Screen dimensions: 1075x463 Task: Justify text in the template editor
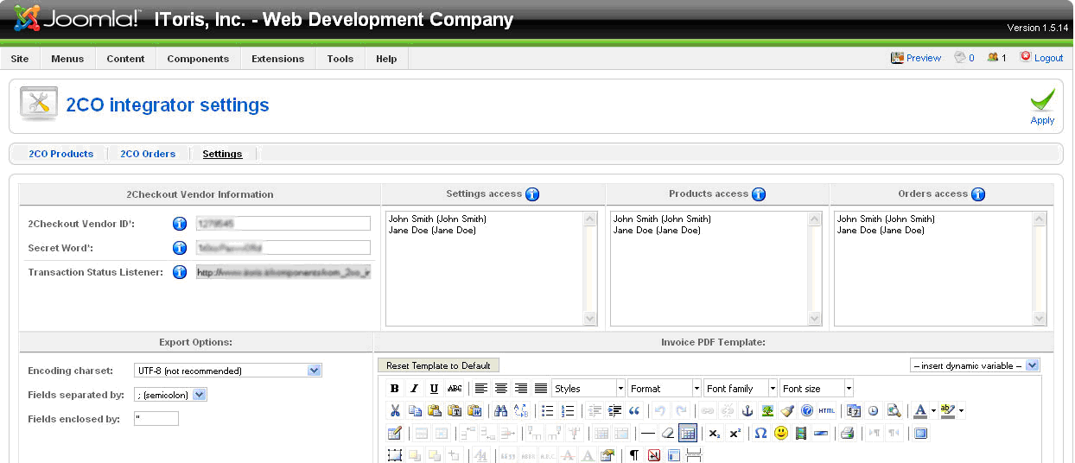coord(541,389)
